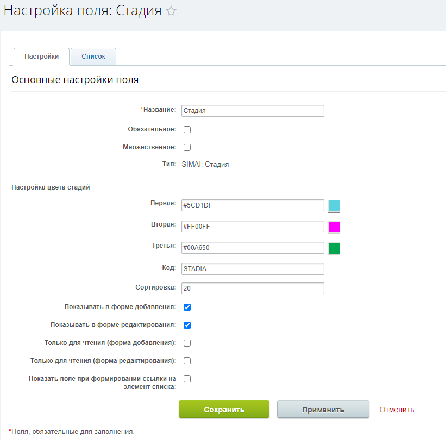Enable Только для чтения (форма редактирования)
This screenshot has width=446, height=440.
coord(187,361)
